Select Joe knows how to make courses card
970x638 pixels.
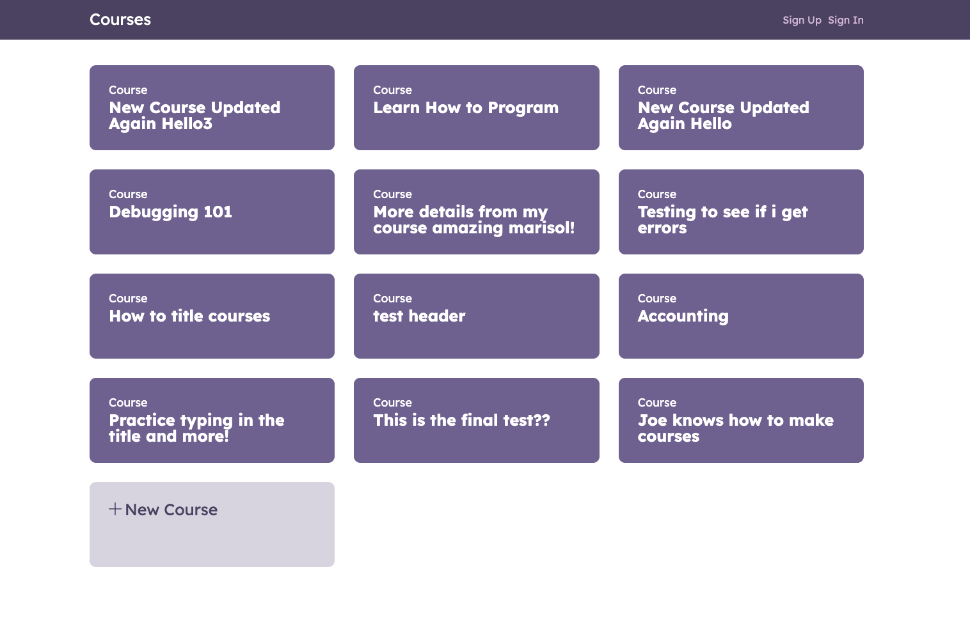tap(741, 420)
